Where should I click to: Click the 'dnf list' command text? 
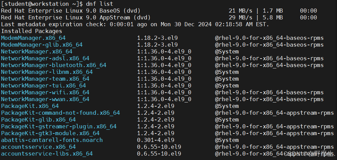point(100,4)
